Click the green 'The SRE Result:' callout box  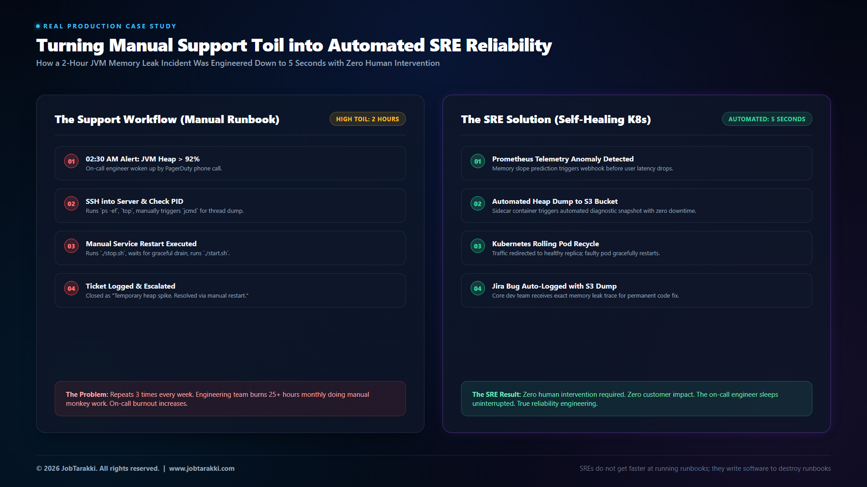pyautogui.click(x=637, y=399)
